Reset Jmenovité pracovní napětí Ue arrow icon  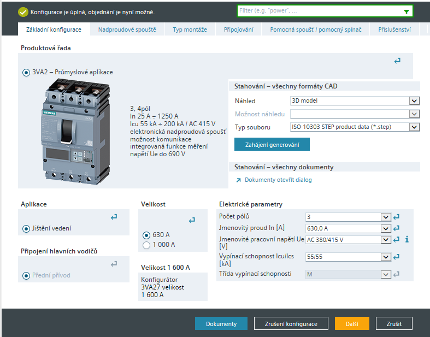pyautogui.click(x=396, y=240)
